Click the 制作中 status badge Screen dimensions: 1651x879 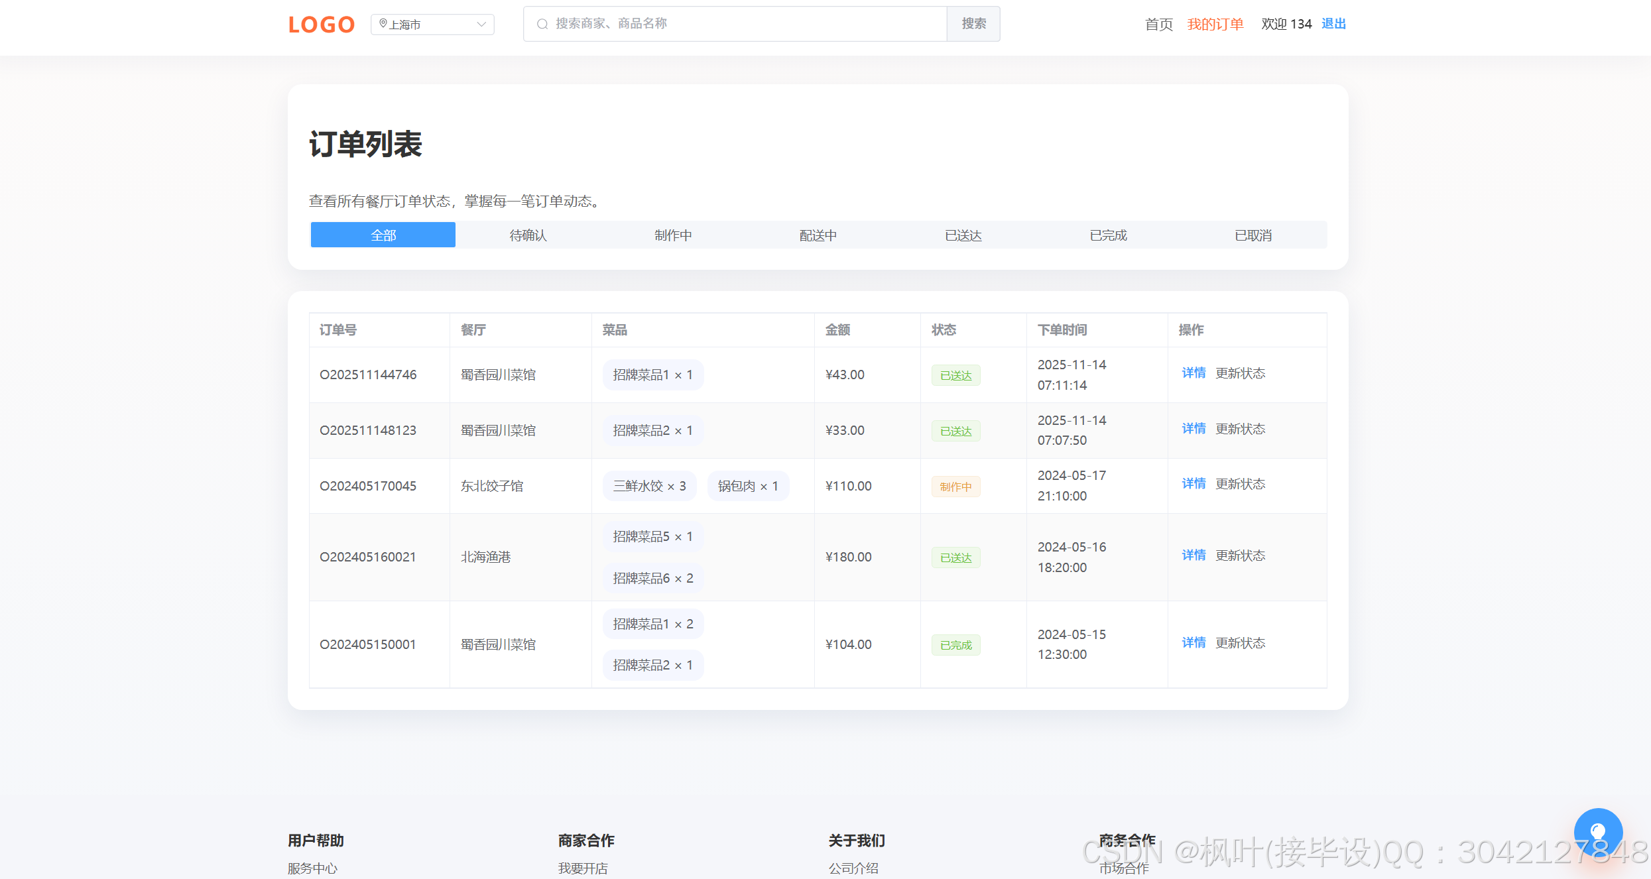coord(955,486)
